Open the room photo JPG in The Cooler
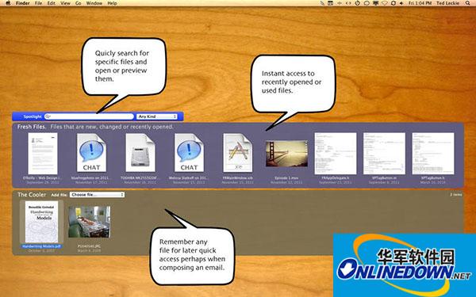Viewport: 476px width, 297px height. click(x=89, y=222)
